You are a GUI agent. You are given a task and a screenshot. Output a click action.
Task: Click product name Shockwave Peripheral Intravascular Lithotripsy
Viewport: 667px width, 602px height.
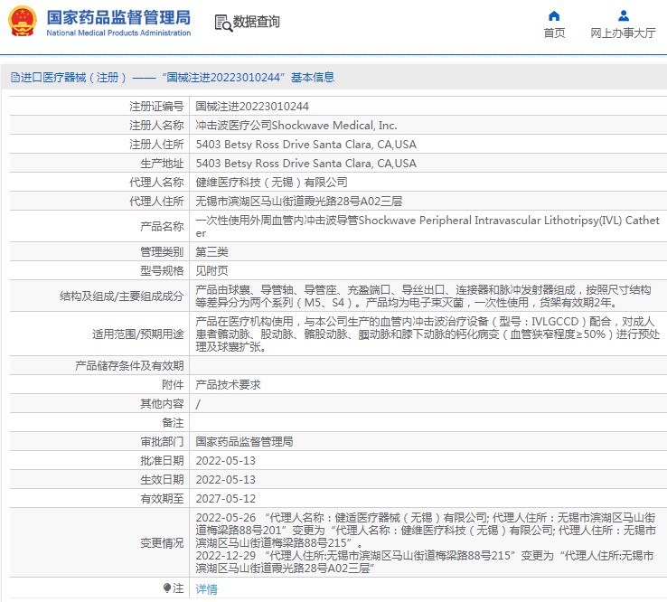[427, 226]
